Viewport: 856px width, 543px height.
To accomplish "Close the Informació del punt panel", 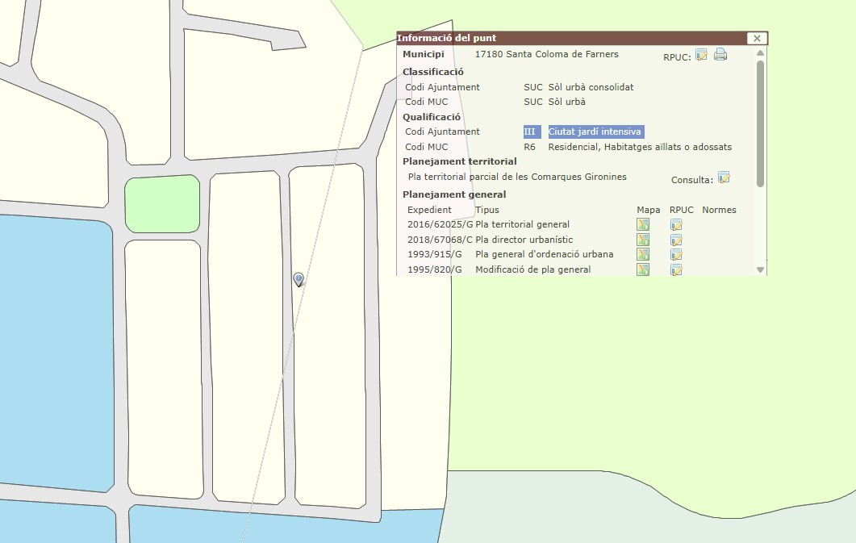I will [x=756, y=38].
